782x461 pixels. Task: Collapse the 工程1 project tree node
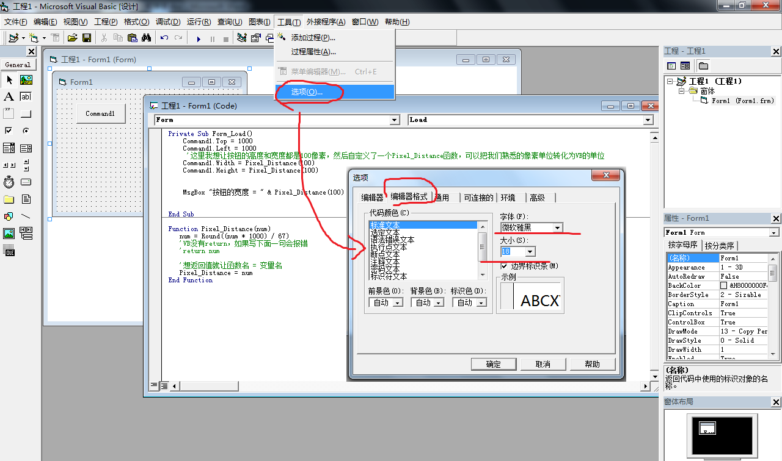point(670,81)
